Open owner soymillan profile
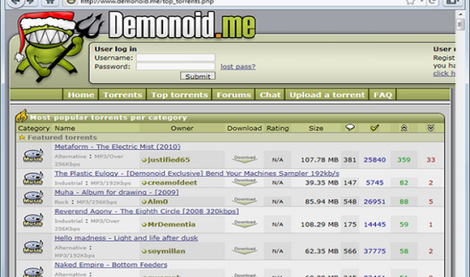 click(166, 251)
